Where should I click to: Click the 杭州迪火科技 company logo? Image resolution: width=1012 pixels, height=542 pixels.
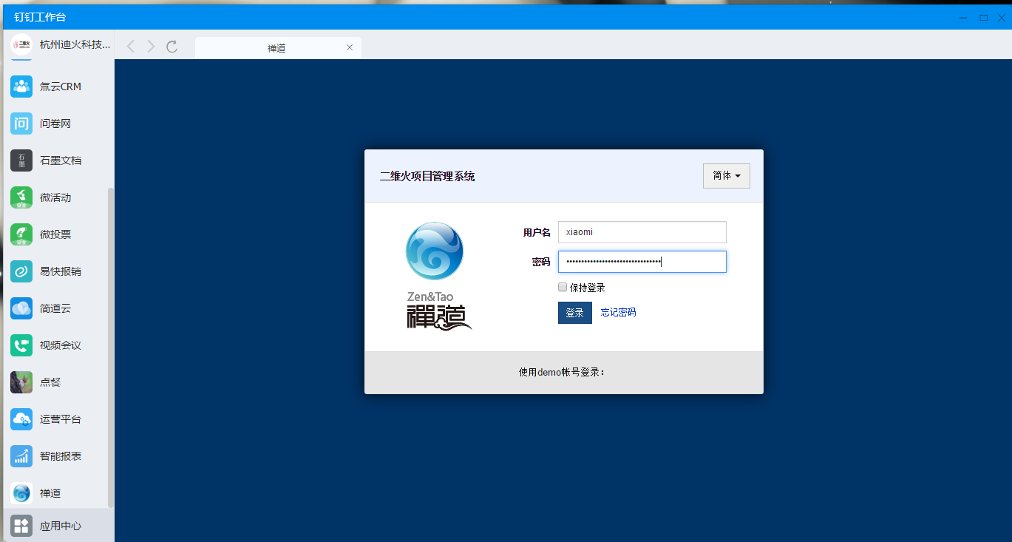point(21,44)
